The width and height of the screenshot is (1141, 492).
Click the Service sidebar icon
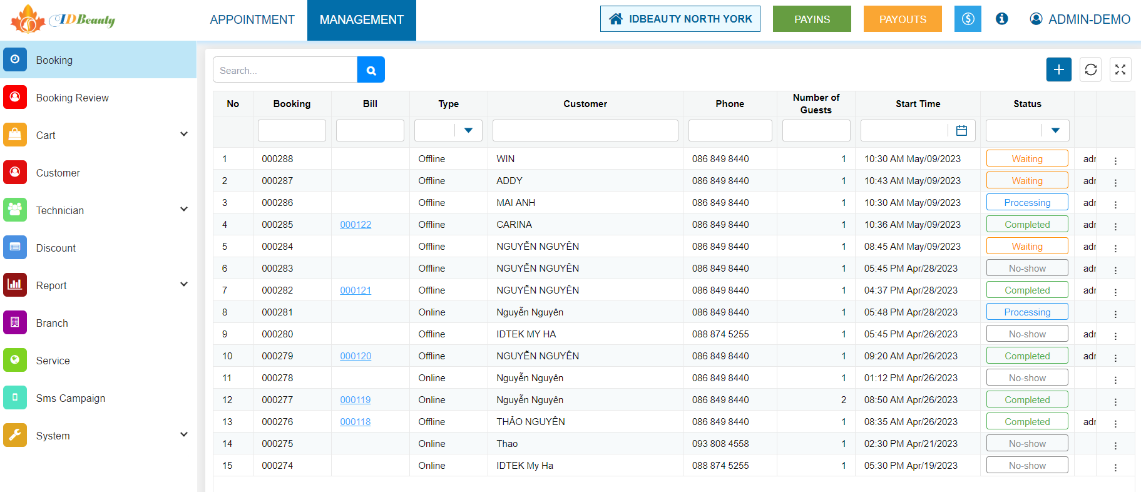[x=15, y=360]
